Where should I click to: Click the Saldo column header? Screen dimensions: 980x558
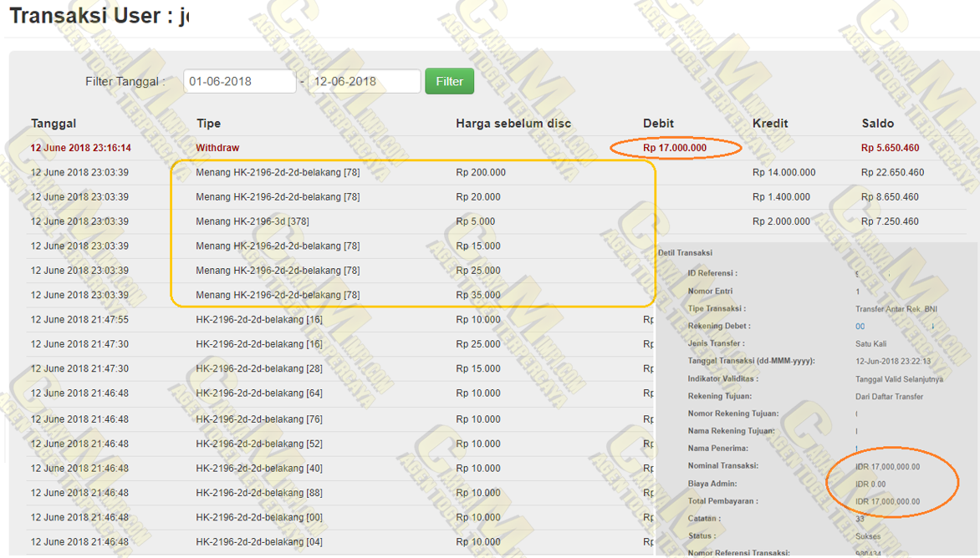click(877, 124)
